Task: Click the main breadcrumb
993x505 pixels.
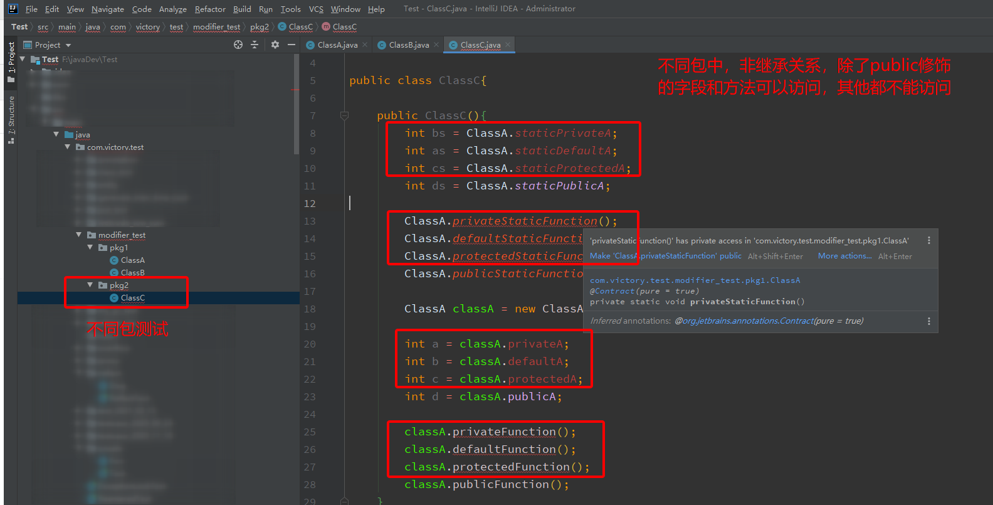Action: coord(67,26)
